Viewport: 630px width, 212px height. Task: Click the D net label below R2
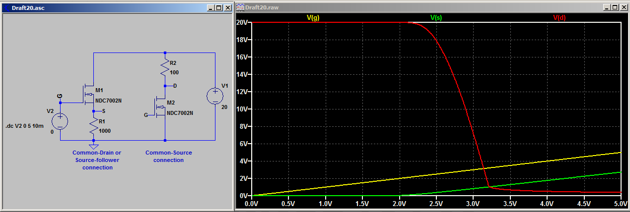pyautogui.click(x=175, y=86)
